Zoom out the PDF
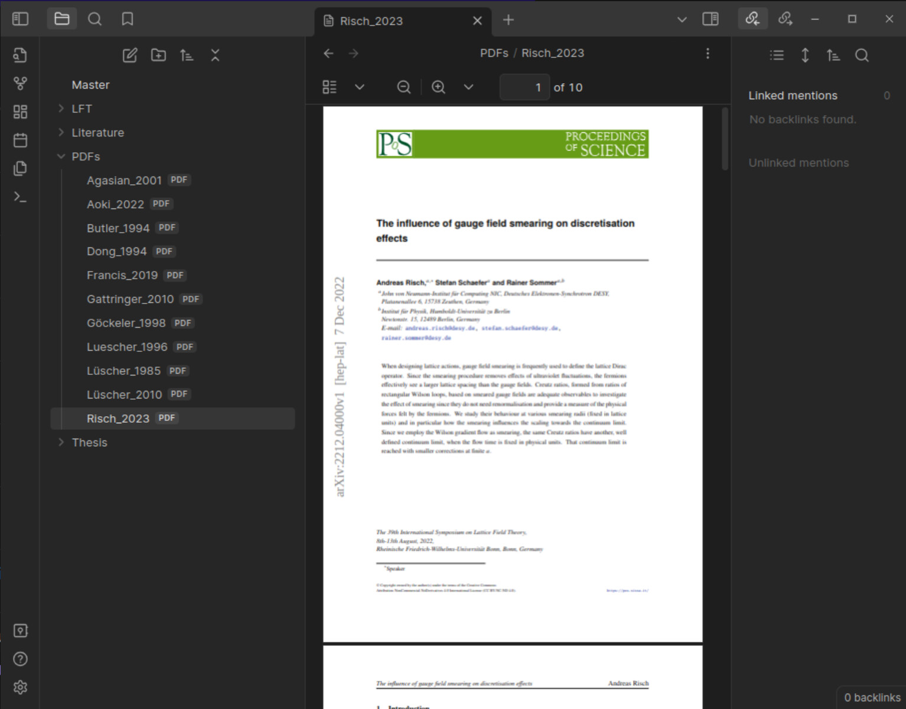Screen dimensions: 906x709 tap(404, 87)
